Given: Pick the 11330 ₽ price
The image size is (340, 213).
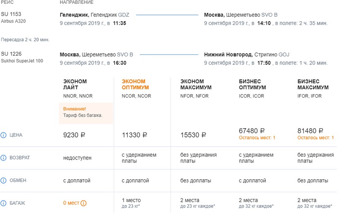Looking at the screenshot, I should click(x=134, y=135).
